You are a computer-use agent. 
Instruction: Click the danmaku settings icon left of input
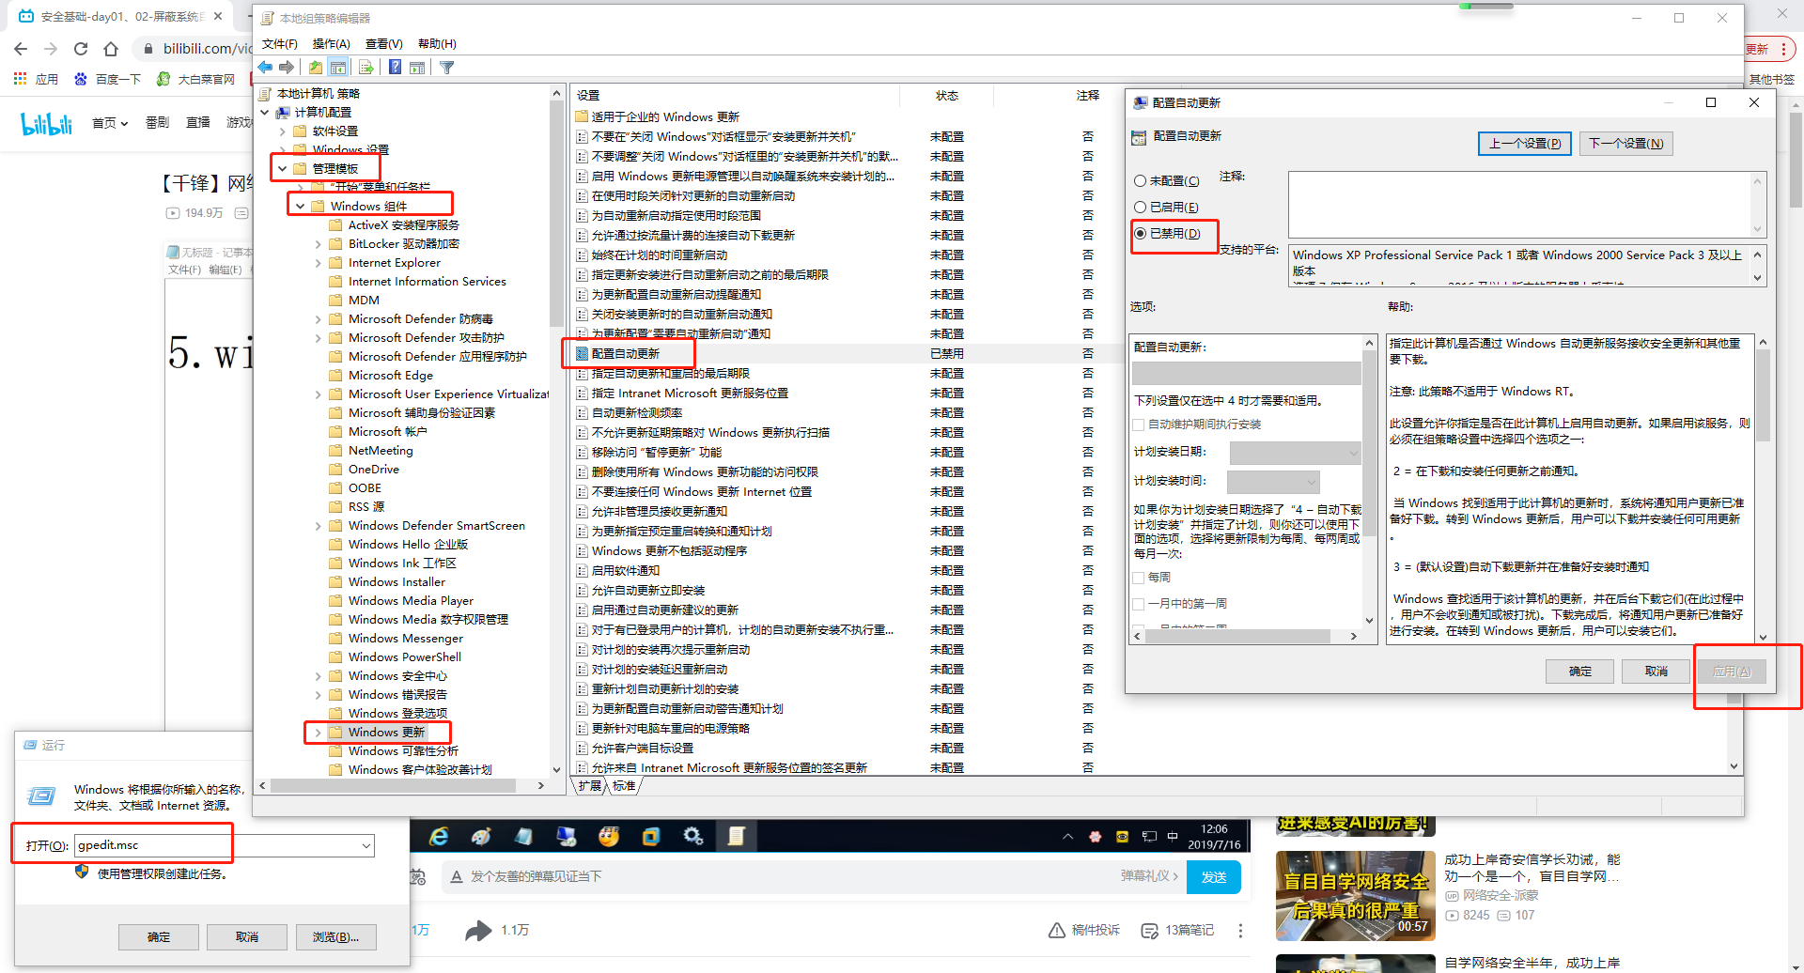(x=418, y=876)
